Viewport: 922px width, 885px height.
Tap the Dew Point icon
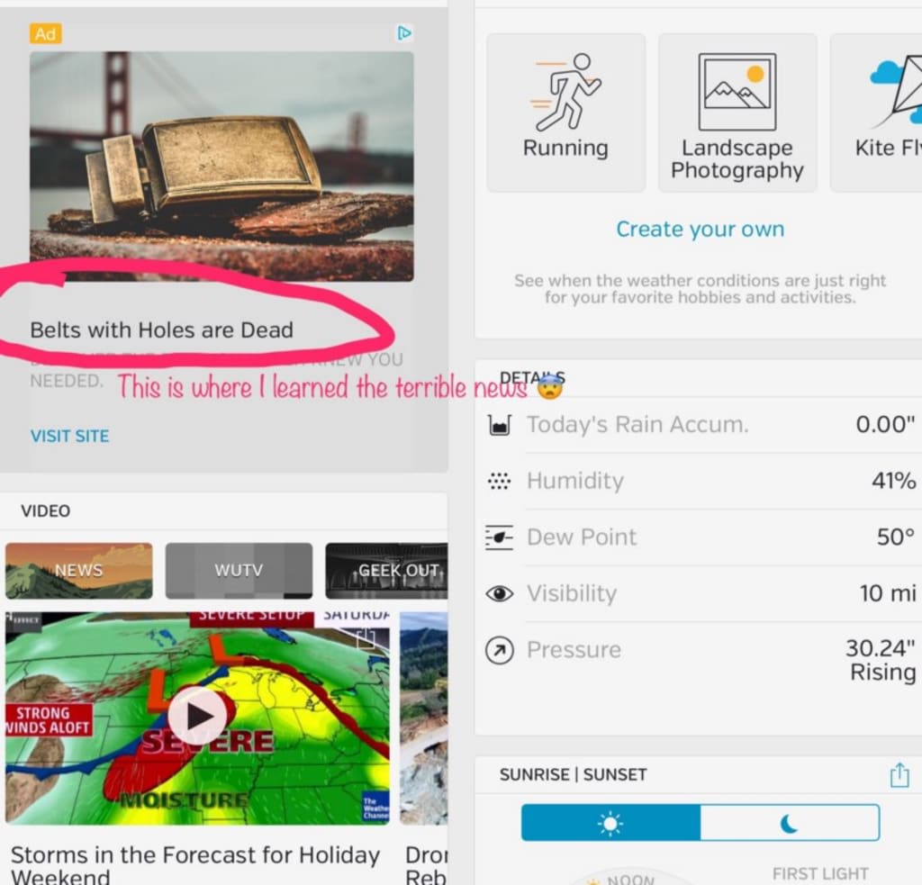click(499, 537)
